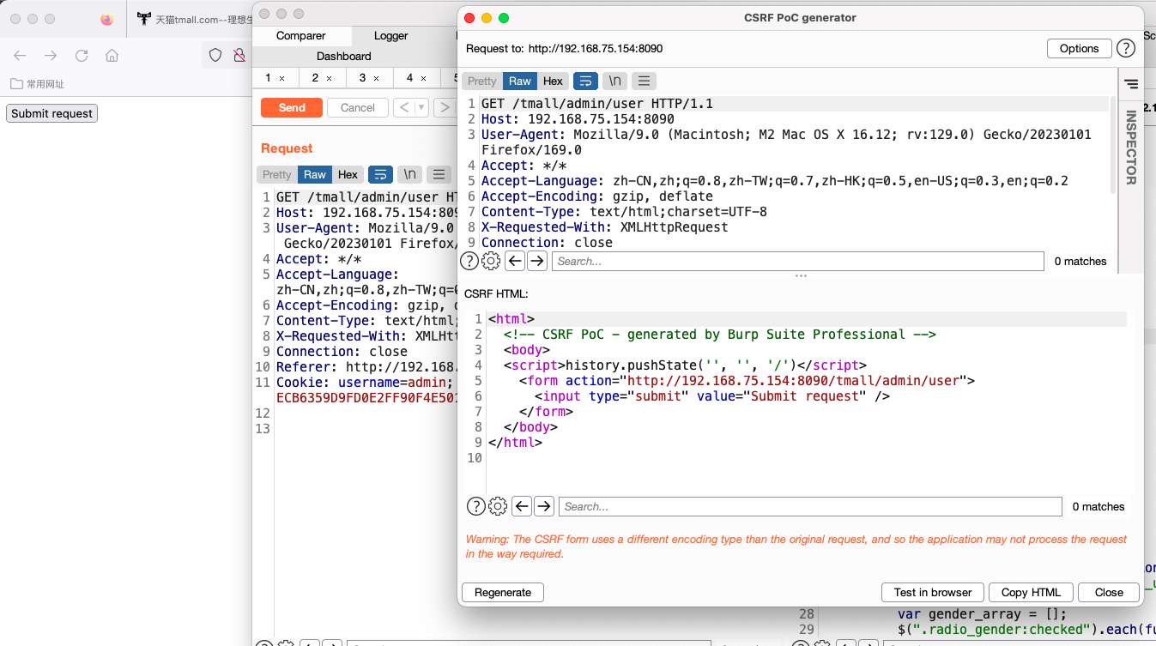Screen dimensions: 1156x646
Task: Select Pretty view in CSRF request viewer
Action: 482,81
